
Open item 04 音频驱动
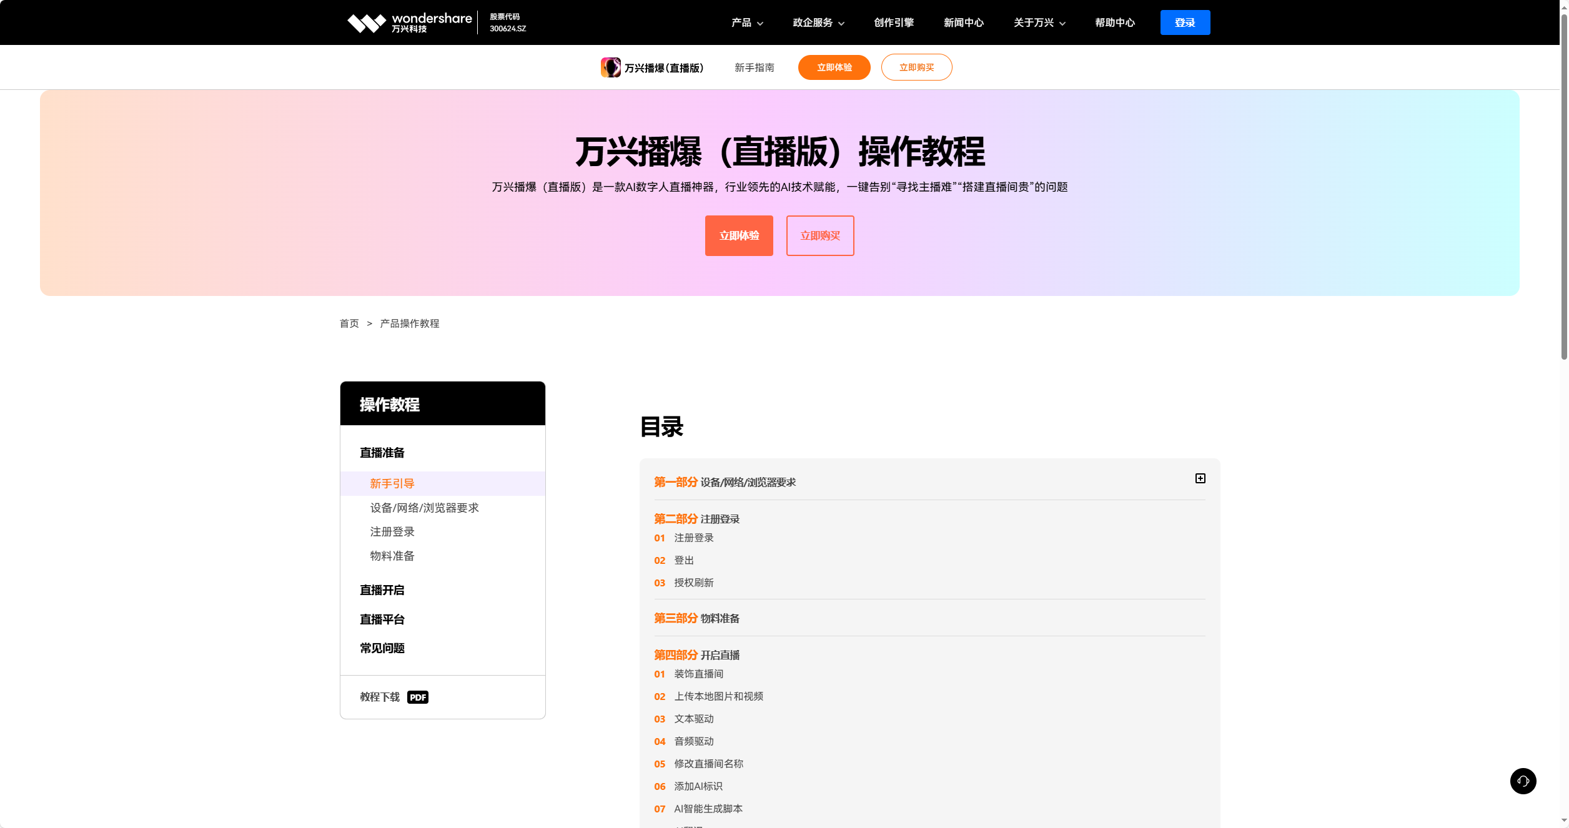pos(684,741)
